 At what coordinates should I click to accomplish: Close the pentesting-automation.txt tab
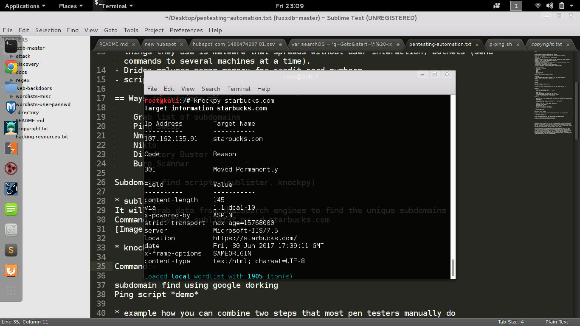[x=478, y=44]
